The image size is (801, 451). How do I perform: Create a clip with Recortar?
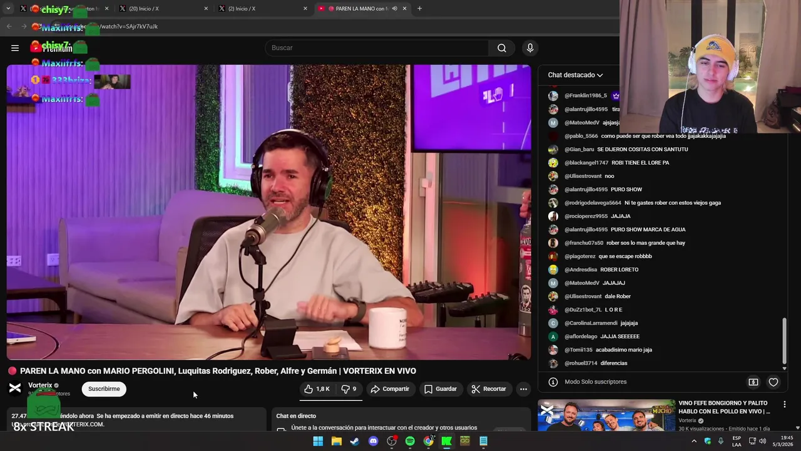pos(489,389)
